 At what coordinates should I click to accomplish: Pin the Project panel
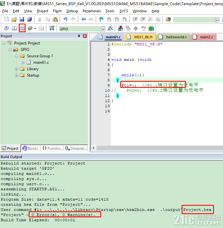79,36
